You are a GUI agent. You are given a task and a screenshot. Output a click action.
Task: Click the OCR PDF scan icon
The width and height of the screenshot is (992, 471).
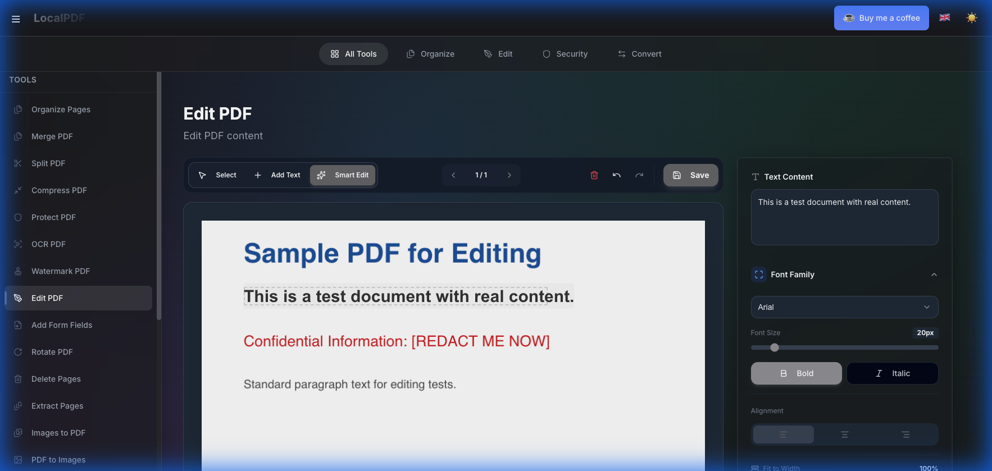click(x=18, y=244)
